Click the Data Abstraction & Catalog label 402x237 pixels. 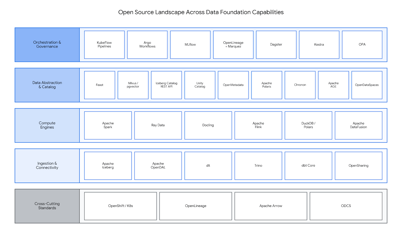pyautogui.click(x=47, y=85)
